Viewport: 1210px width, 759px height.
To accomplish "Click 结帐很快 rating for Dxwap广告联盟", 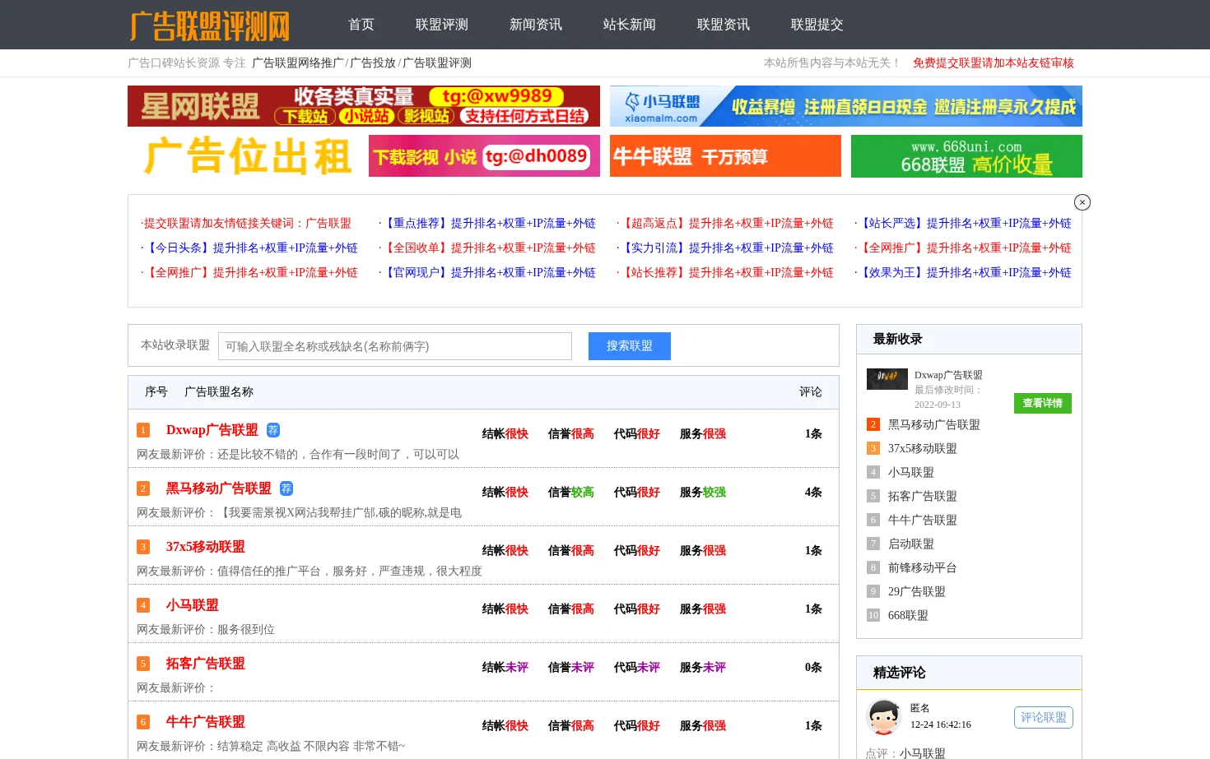I will [x=505, y=434].
